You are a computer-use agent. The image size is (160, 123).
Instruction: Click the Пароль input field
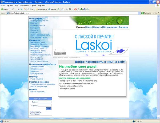[x=45, y=105]
